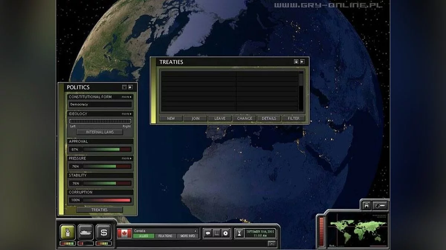Open the Military sphere tank icon
Screen dimensions: 446x250
click(x=86, y=233)
